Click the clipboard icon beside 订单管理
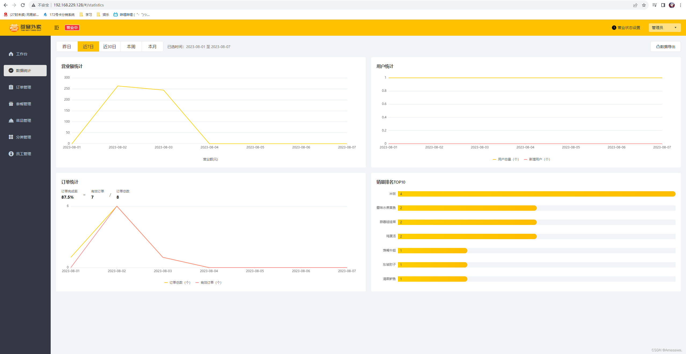Viewport: 686px width, 354px height. [11, 87]
